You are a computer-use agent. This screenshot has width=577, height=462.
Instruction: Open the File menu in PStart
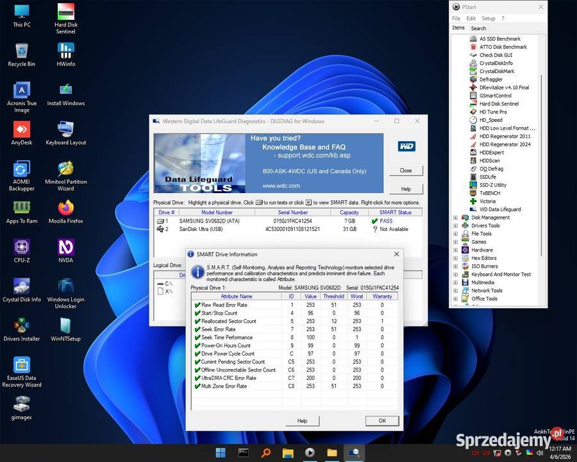(x=456, y=18)
